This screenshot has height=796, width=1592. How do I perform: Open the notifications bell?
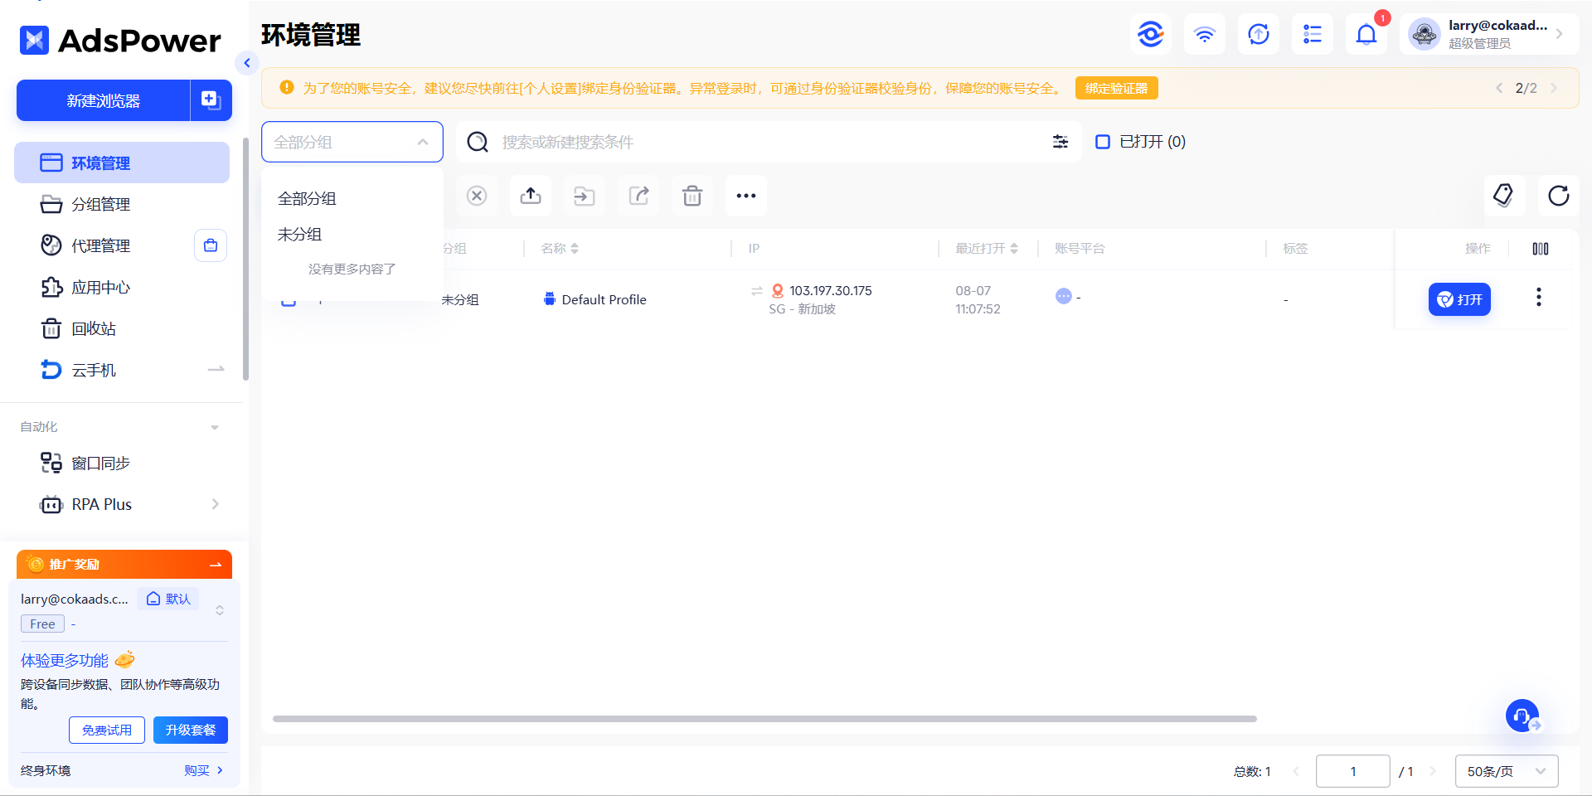pyautogui.click(x=1366, y=34)
